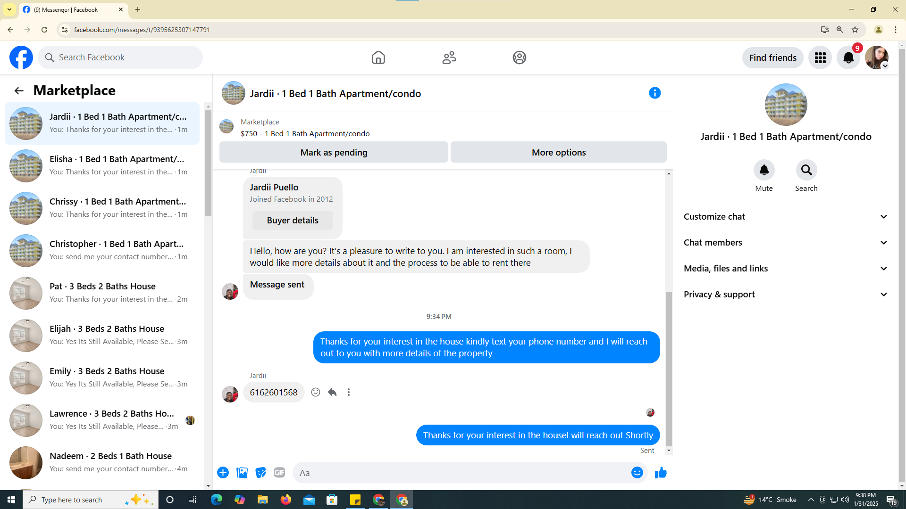The width and height of the screenshot is (906, 509).
Task: Click the Search Facebook field
Action: coord(120,57)
